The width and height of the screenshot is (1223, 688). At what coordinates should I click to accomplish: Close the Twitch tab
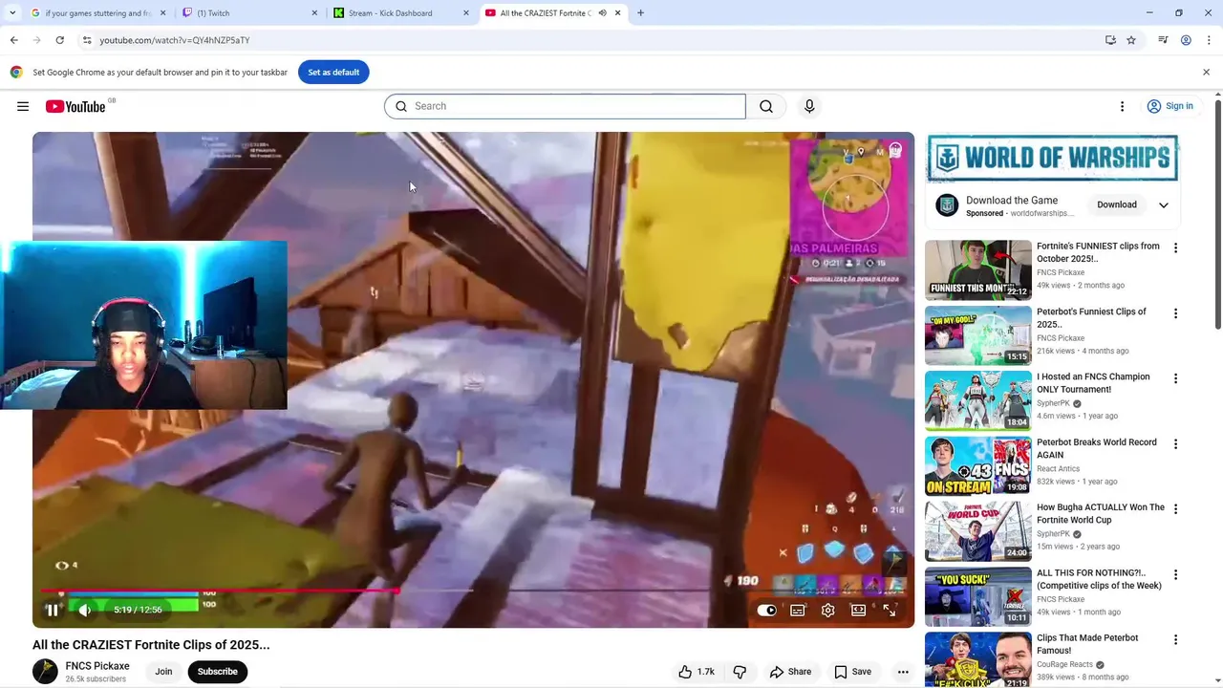314,13
